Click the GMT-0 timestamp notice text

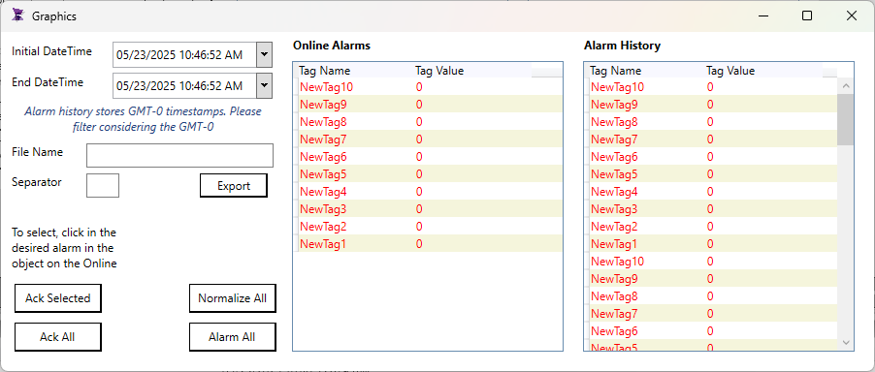[x=143, y=119]
